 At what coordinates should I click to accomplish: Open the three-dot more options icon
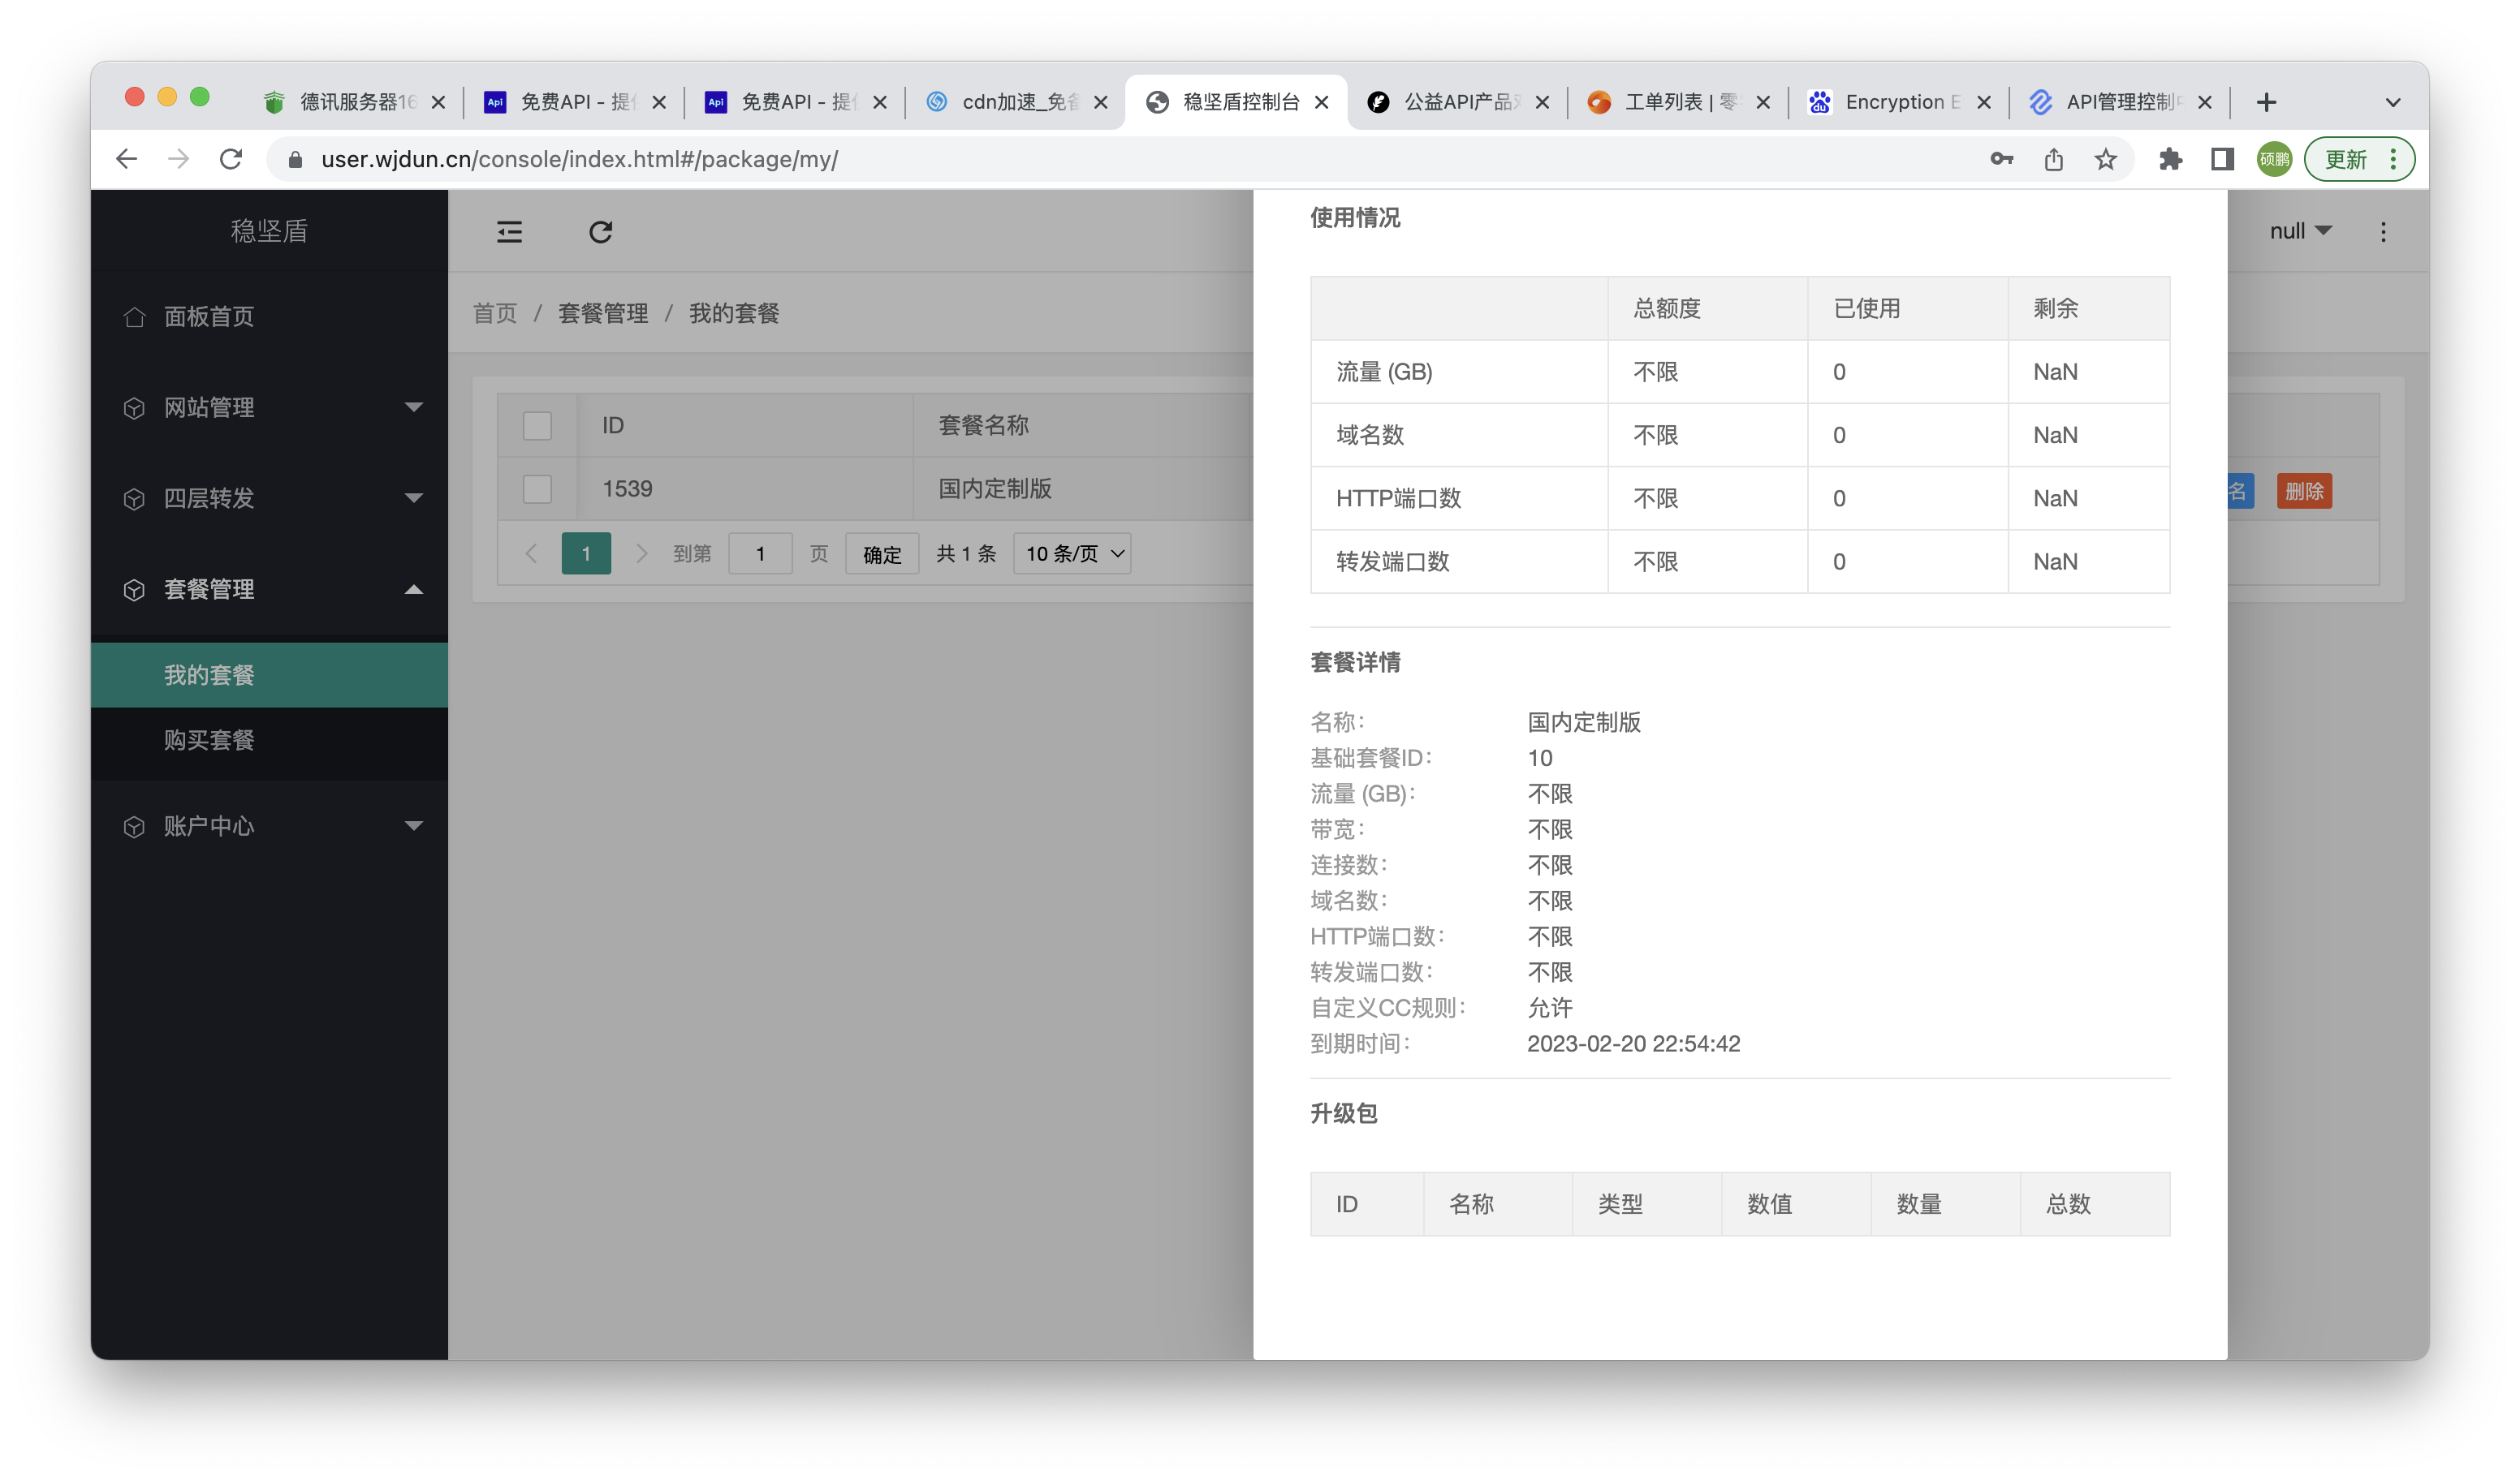click(x=2384, y=230)
